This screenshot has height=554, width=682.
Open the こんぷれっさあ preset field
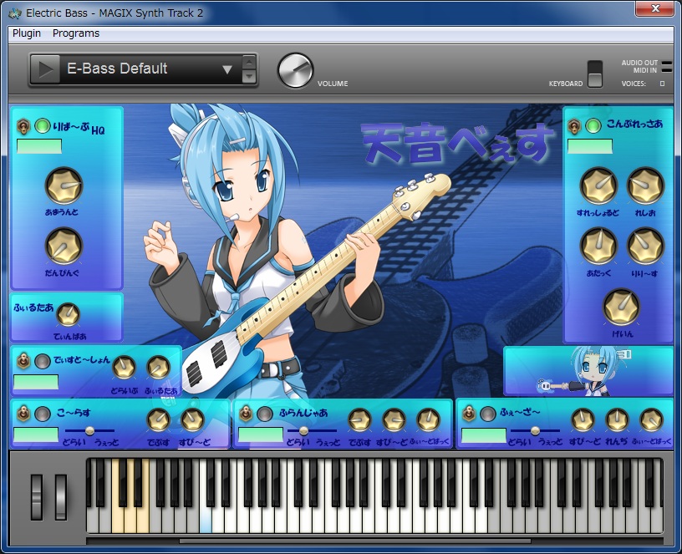click(x=590, y=146)
